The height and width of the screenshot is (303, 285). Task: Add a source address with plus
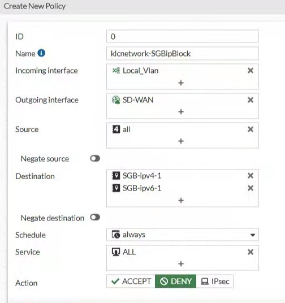click(x=181, y=141)
